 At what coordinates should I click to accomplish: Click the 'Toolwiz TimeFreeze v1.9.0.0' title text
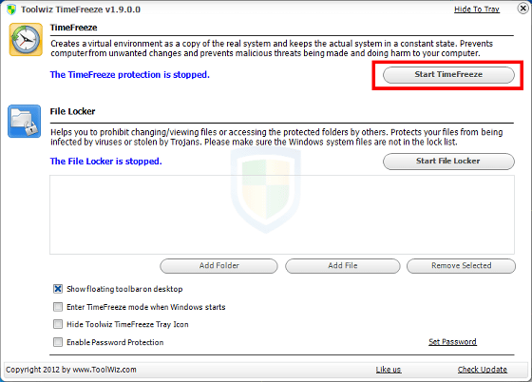[x=81, y=10]
